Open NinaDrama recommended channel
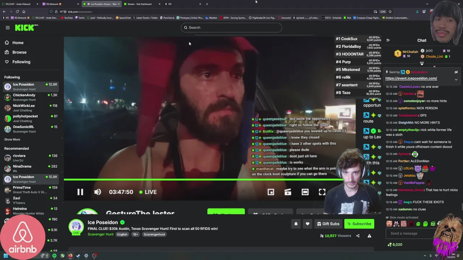This screenshot has height=260, width=463. tap(31, 168)
